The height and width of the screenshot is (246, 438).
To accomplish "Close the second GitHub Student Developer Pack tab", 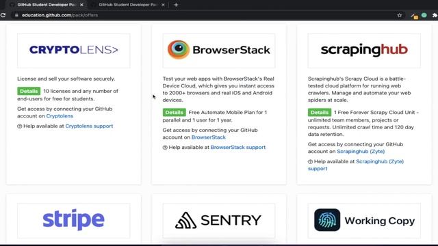I will (163, 5).
